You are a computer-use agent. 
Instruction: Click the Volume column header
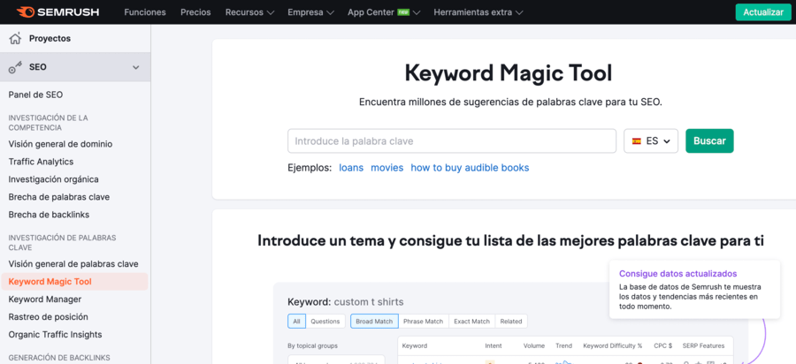click(x=534, y=345)
